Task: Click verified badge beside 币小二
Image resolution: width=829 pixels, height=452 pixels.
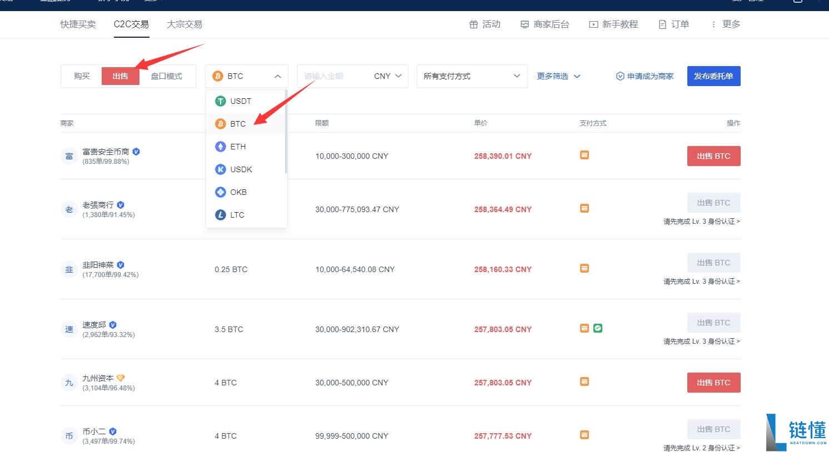Action: 113,431
